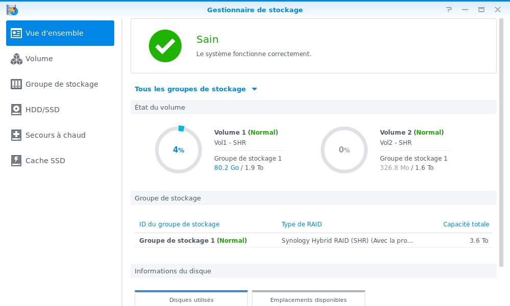Click the dropdown arrow beside storage groups filter
The image size is (510, 306).
point(254,89)
